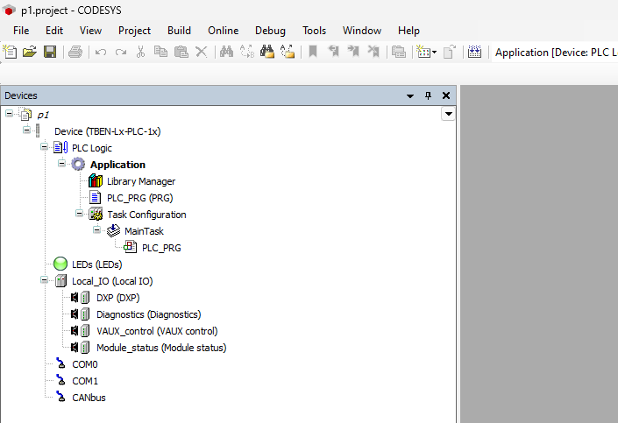Open the File menu

[21, 31]
